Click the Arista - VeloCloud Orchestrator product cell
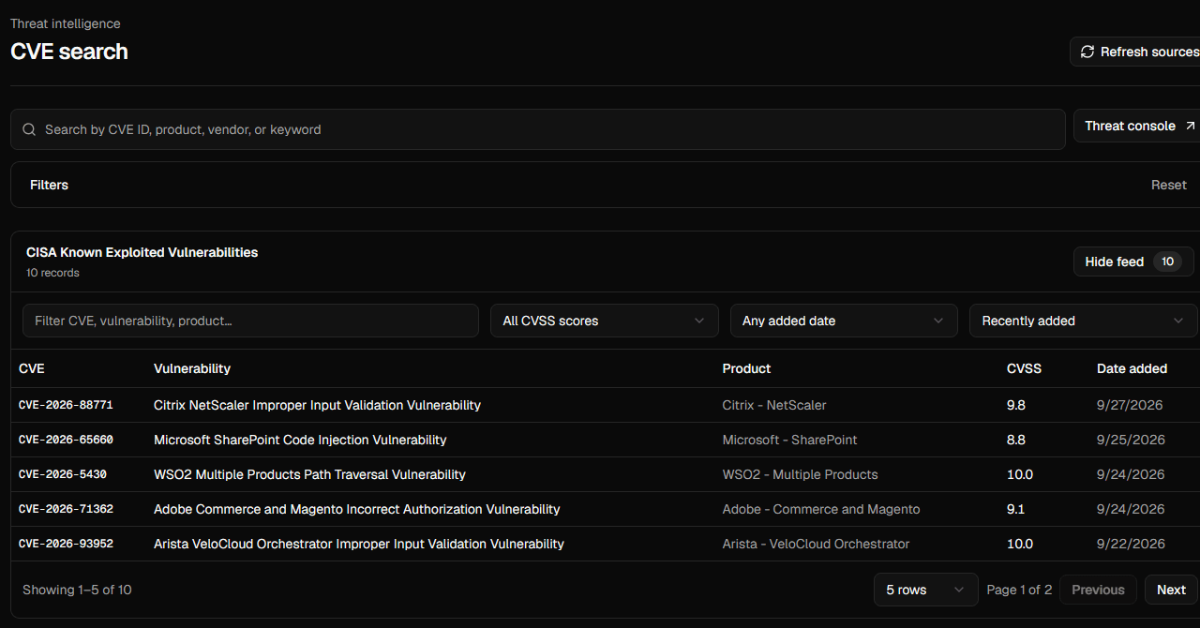1200x628 pixels. [x=816, y=544]
